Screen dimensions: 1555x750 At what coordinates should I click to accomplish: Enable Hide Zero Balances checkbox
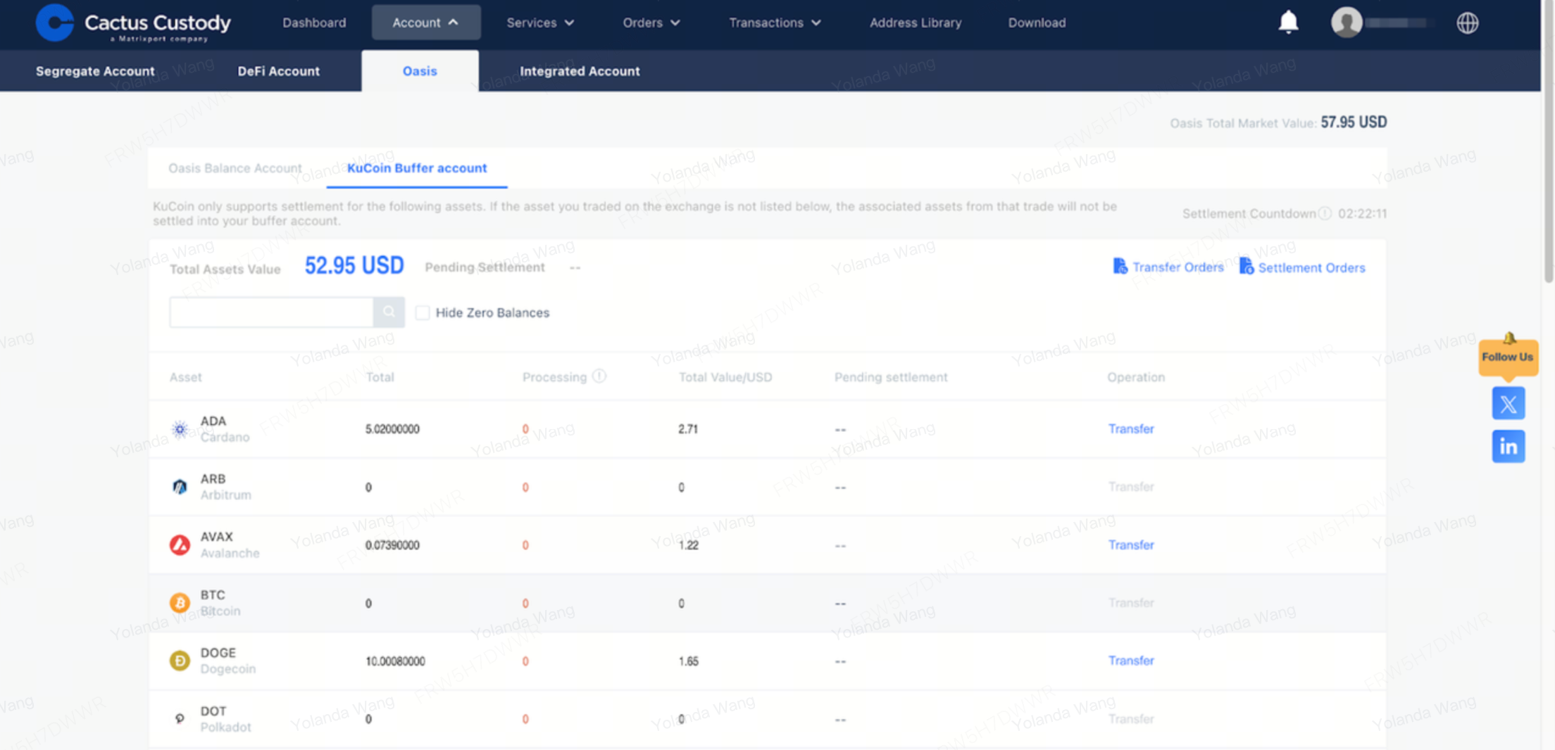click(423, 312)
